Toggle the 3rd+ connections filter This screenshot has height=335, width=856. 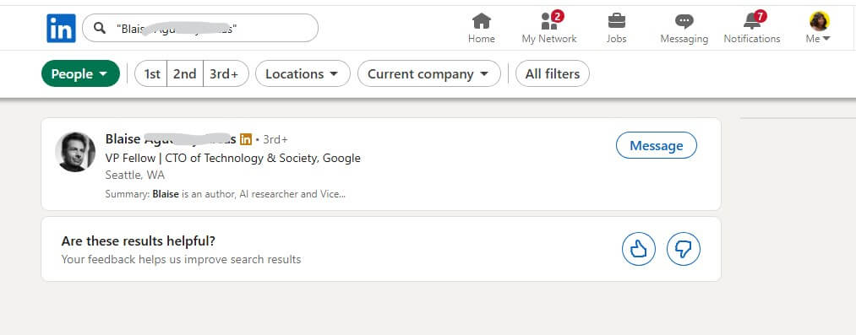225,73
